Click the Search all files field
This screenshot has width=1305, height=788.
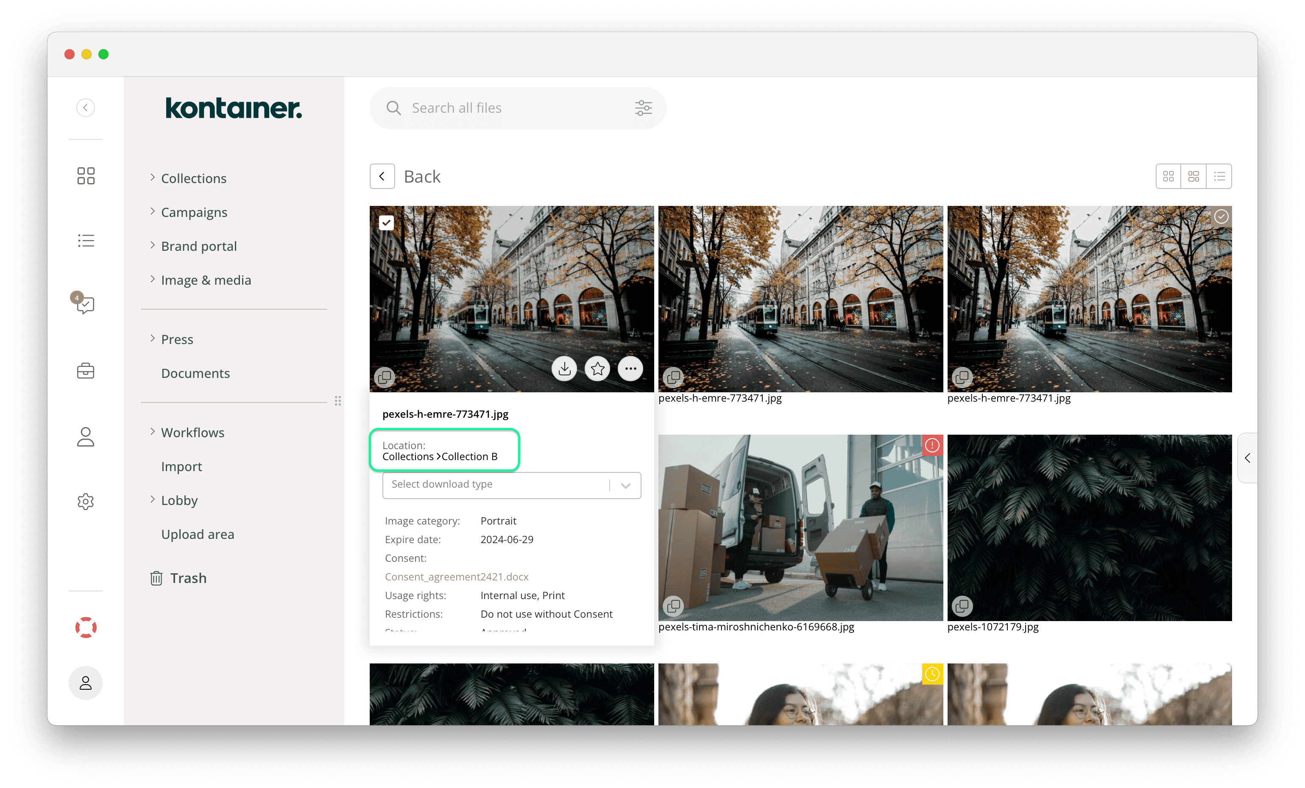click(x=508, y=108)
